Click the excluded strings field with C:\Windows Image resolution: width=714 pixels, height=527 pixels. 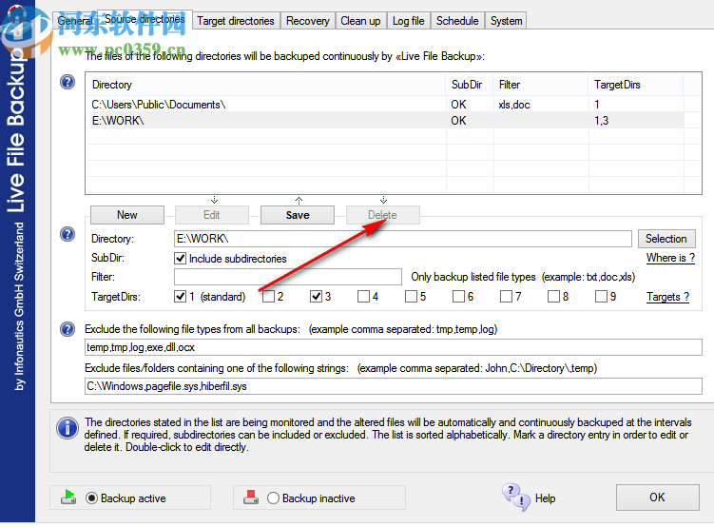394,386
